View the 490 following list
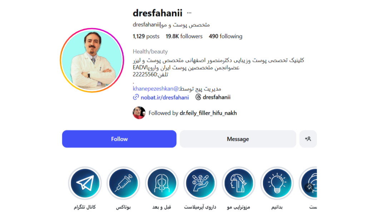 click(x=226, y=36)
